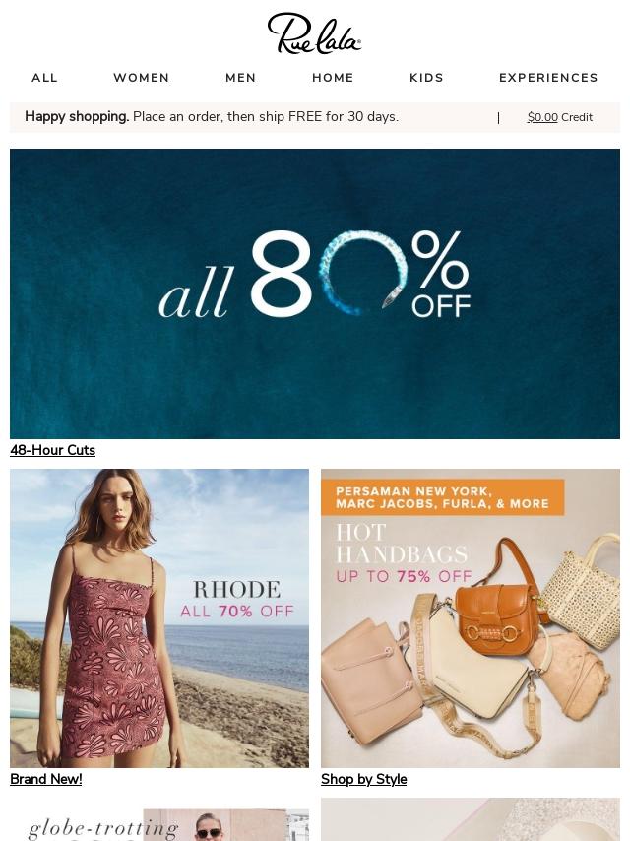Open the globe-trotting promo image
The height and width of the screenshot is (841, 630).
pos(159,824)
